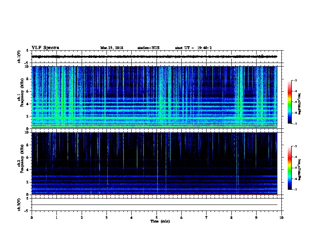Click the ch.1 spectrogram color scale bar
Viewport: 317px width, 244px height.
click(x=289, y=102)
